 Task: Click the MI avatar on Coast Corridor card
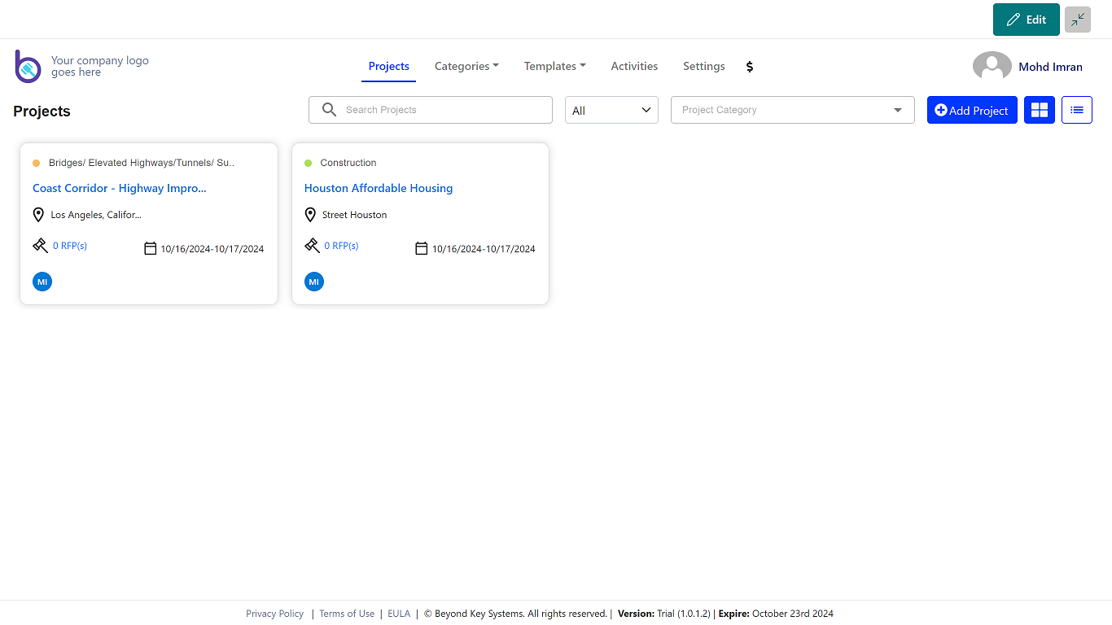[42, 282]
